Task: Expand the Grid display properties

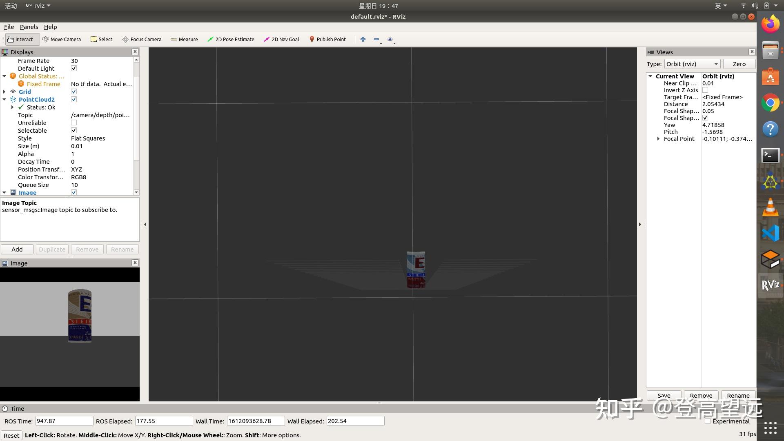Action: click(4, 91)
